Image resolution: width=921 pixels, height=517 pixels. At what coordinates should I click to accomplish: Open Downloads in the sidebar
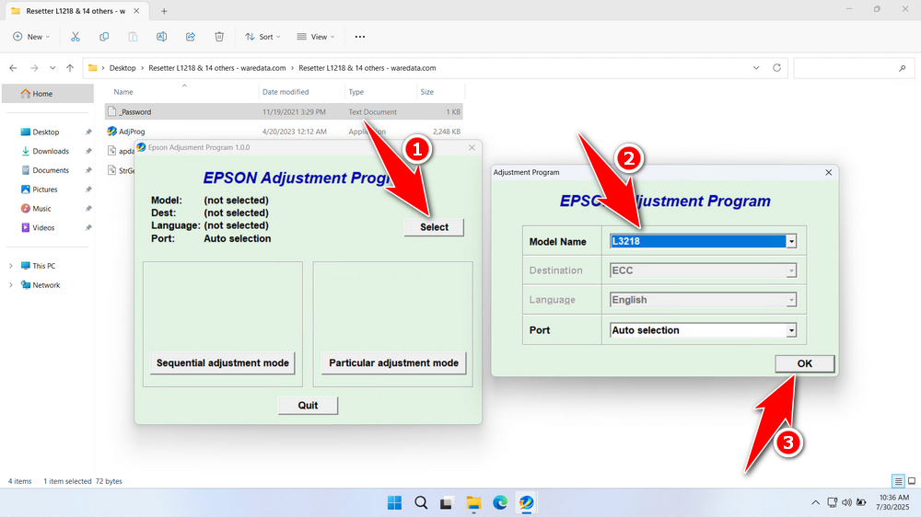51,151
